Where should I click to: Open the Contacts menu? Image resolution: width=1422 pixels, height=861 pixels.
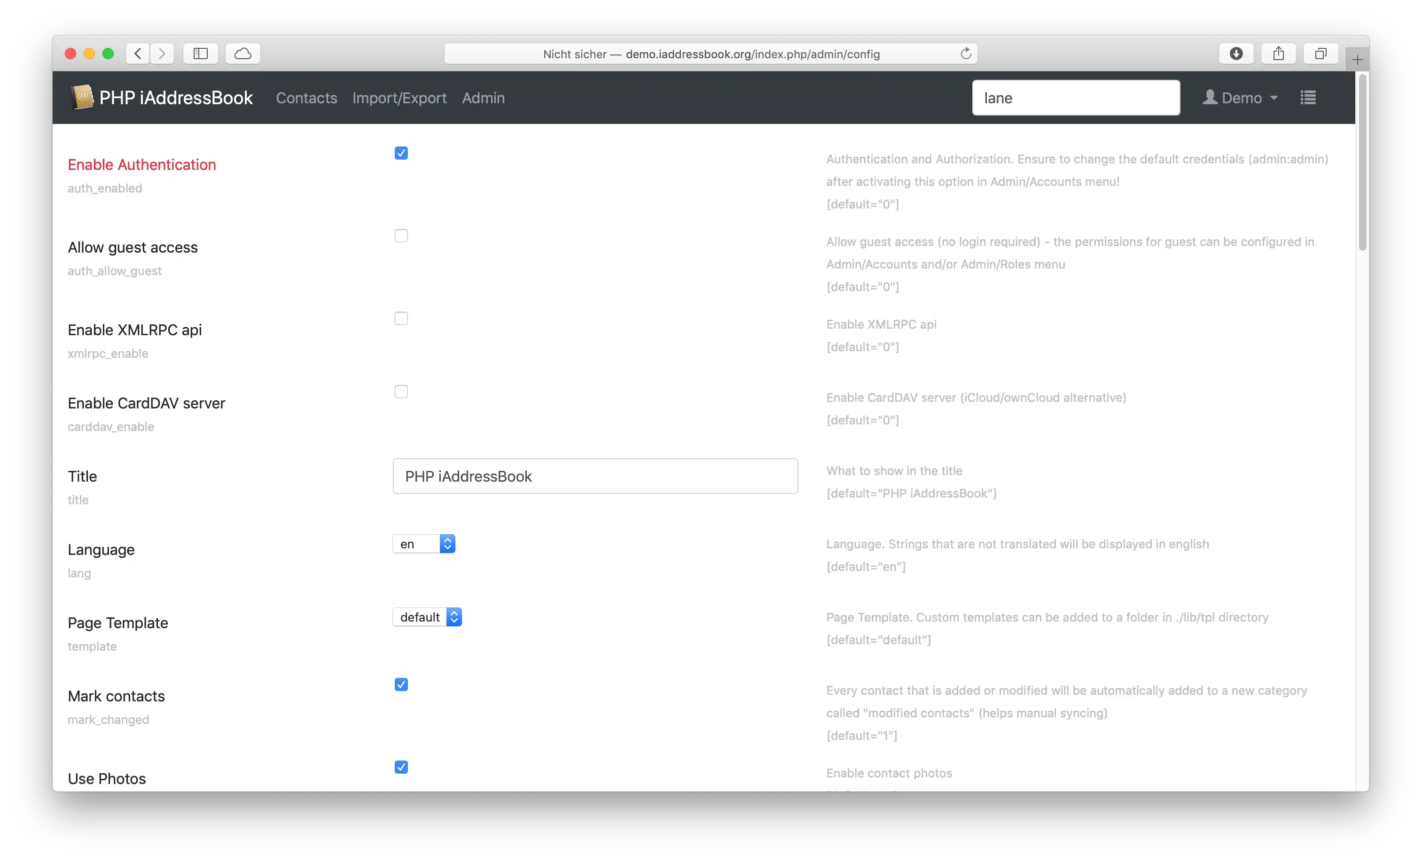click(307, 99)
